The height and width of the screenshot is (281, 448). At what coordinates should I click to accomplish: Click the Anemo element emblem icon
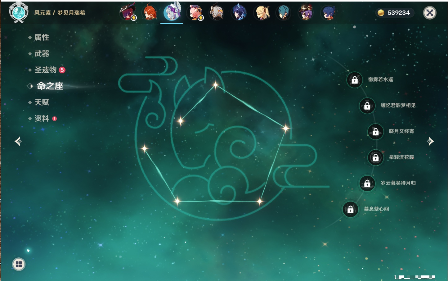pyautogui.click(x=19, y=12)
